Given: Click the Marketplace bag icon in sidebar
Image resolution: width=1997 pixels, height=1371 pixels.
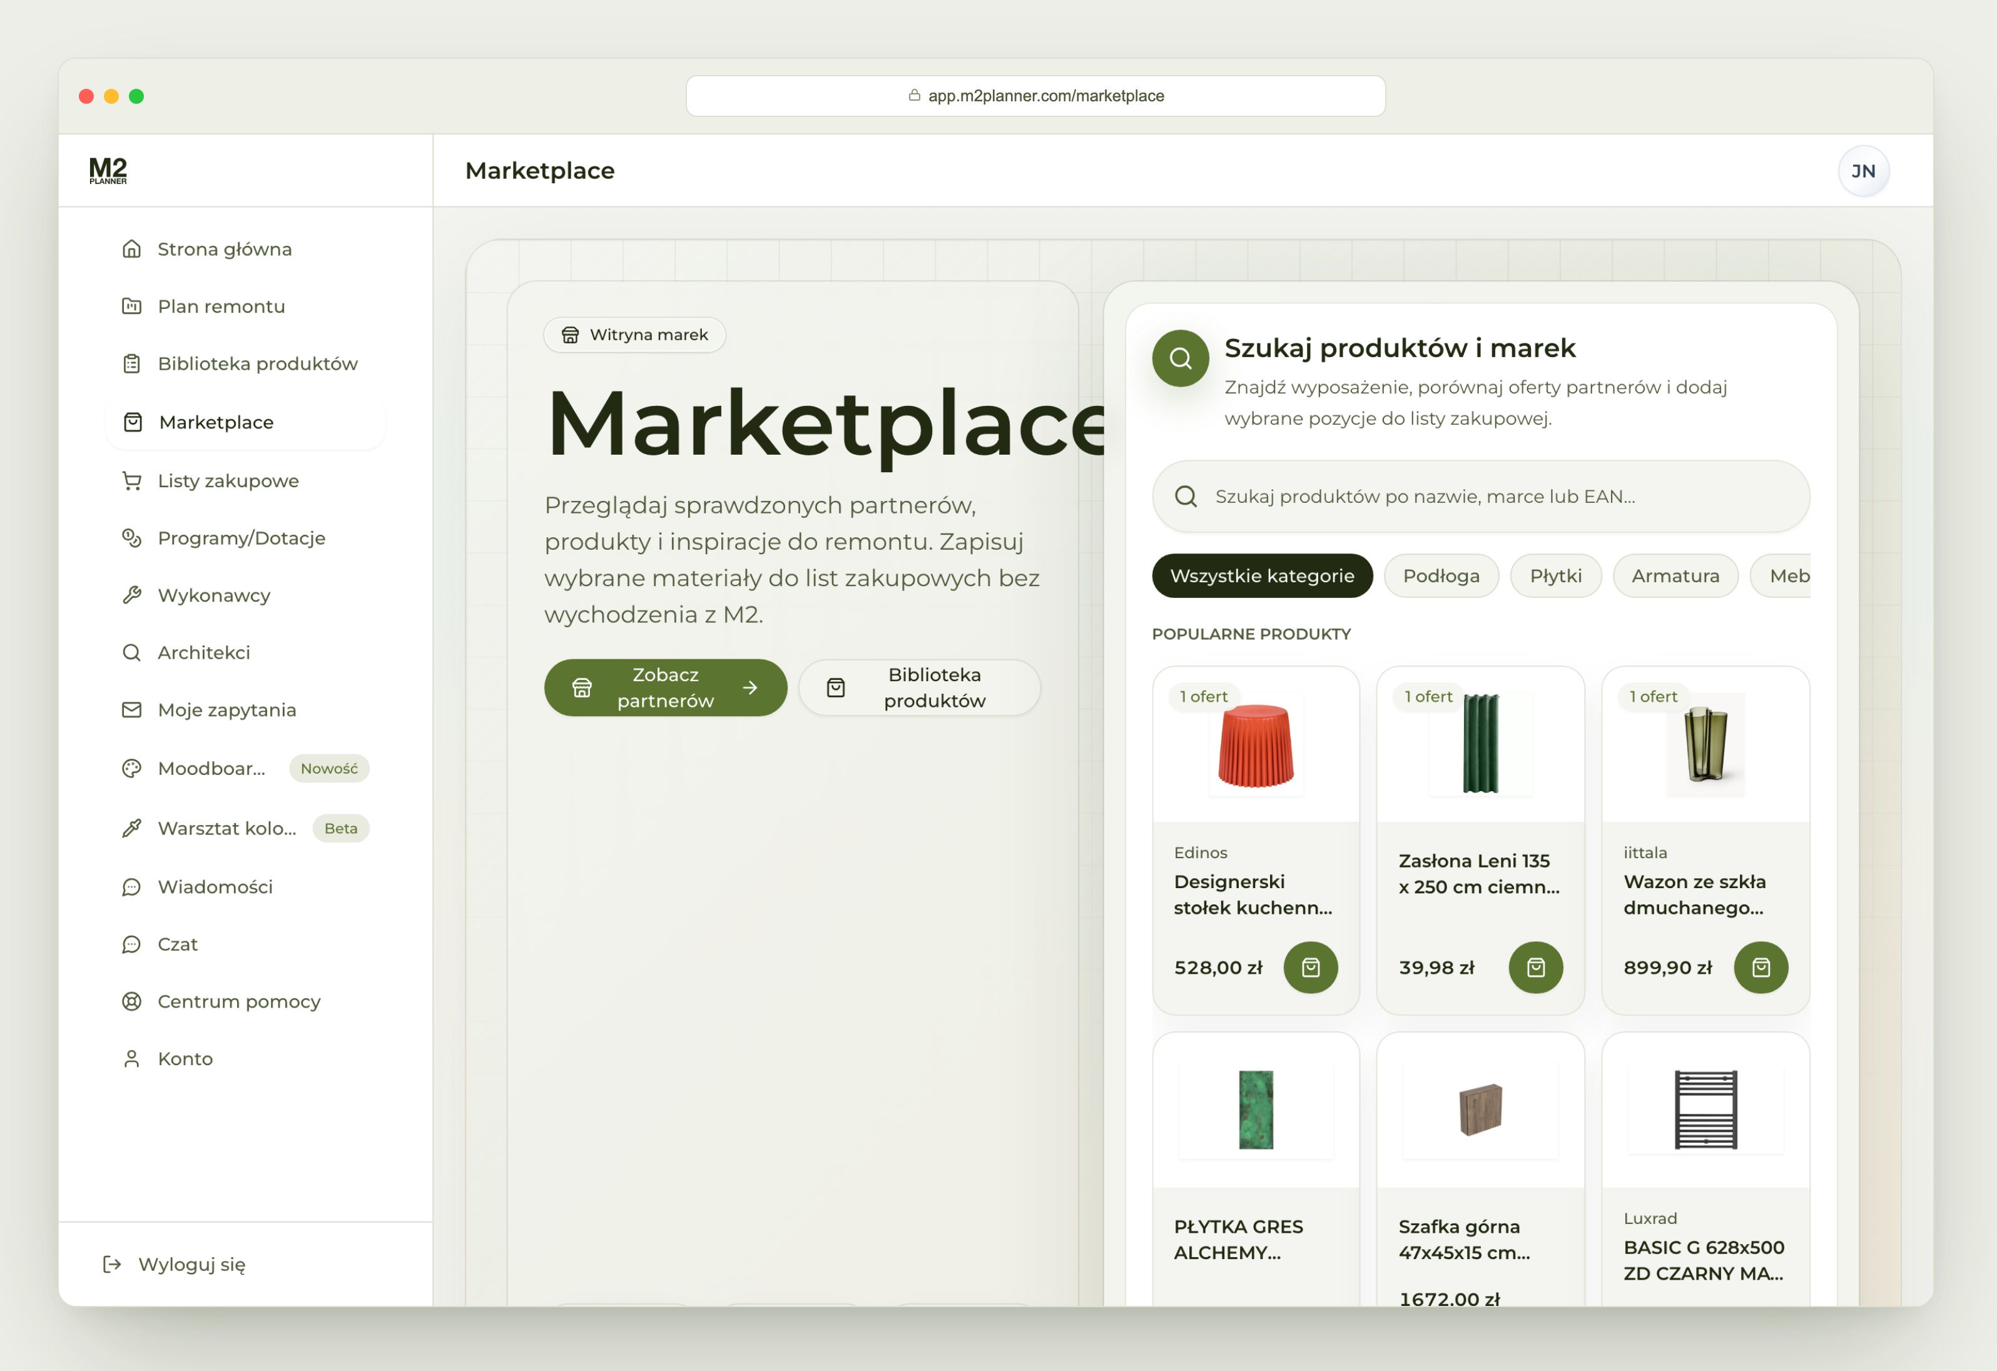Looking at the screenshot, I should click(133, 422).
